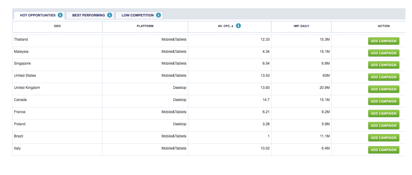Click the 20.9M daily impressions value
The height and width of the screenshot is (175, 412).
point(325,87)
